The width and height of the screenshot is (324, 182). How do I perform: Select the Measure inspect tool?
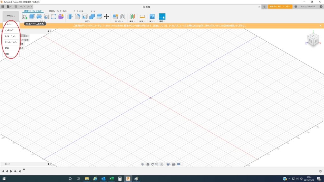[142, 16]
